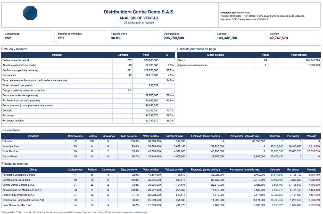Click the footnote about antes de impuestos
Screen dimensions: 323x214
[x=74, y=212]
